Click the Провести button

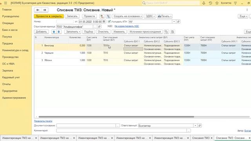89,16
